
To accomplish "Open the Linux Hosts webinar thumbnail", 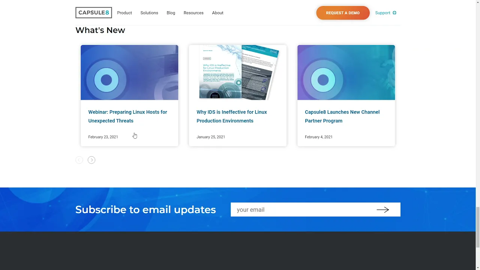I will 129,72.
